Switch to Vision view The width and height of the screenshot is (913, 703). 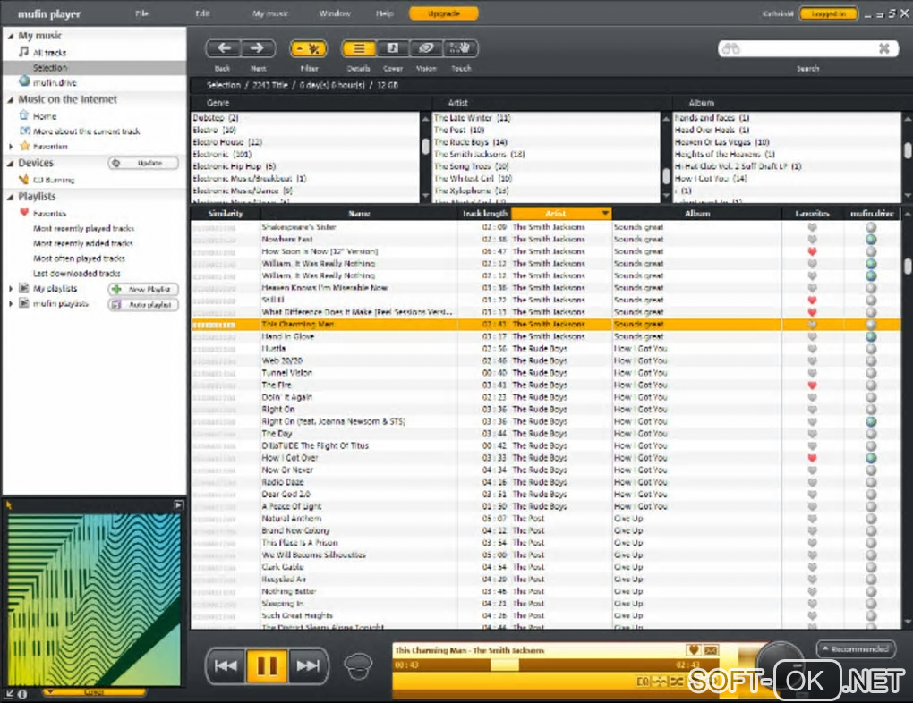coord(426,49)
